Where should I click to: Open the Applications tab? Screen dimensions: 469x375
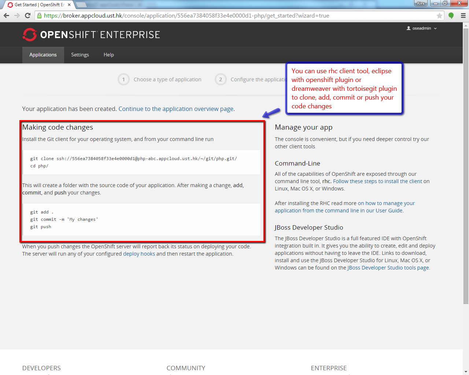tap(43, 55)
